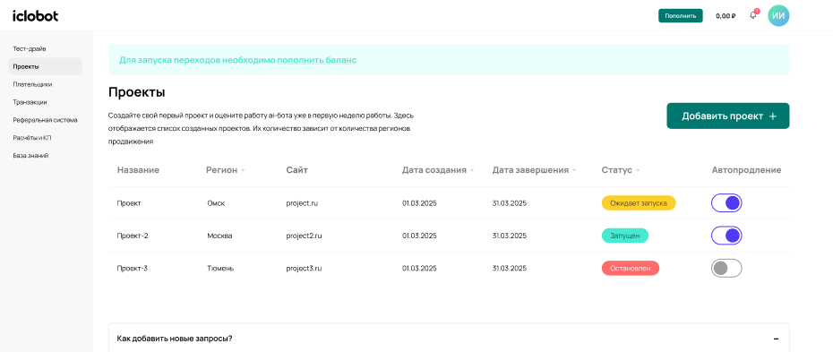The height and width of the screenshot is (352, 833).
Task: Click the Добавить проект button
Action: point(728,116)
